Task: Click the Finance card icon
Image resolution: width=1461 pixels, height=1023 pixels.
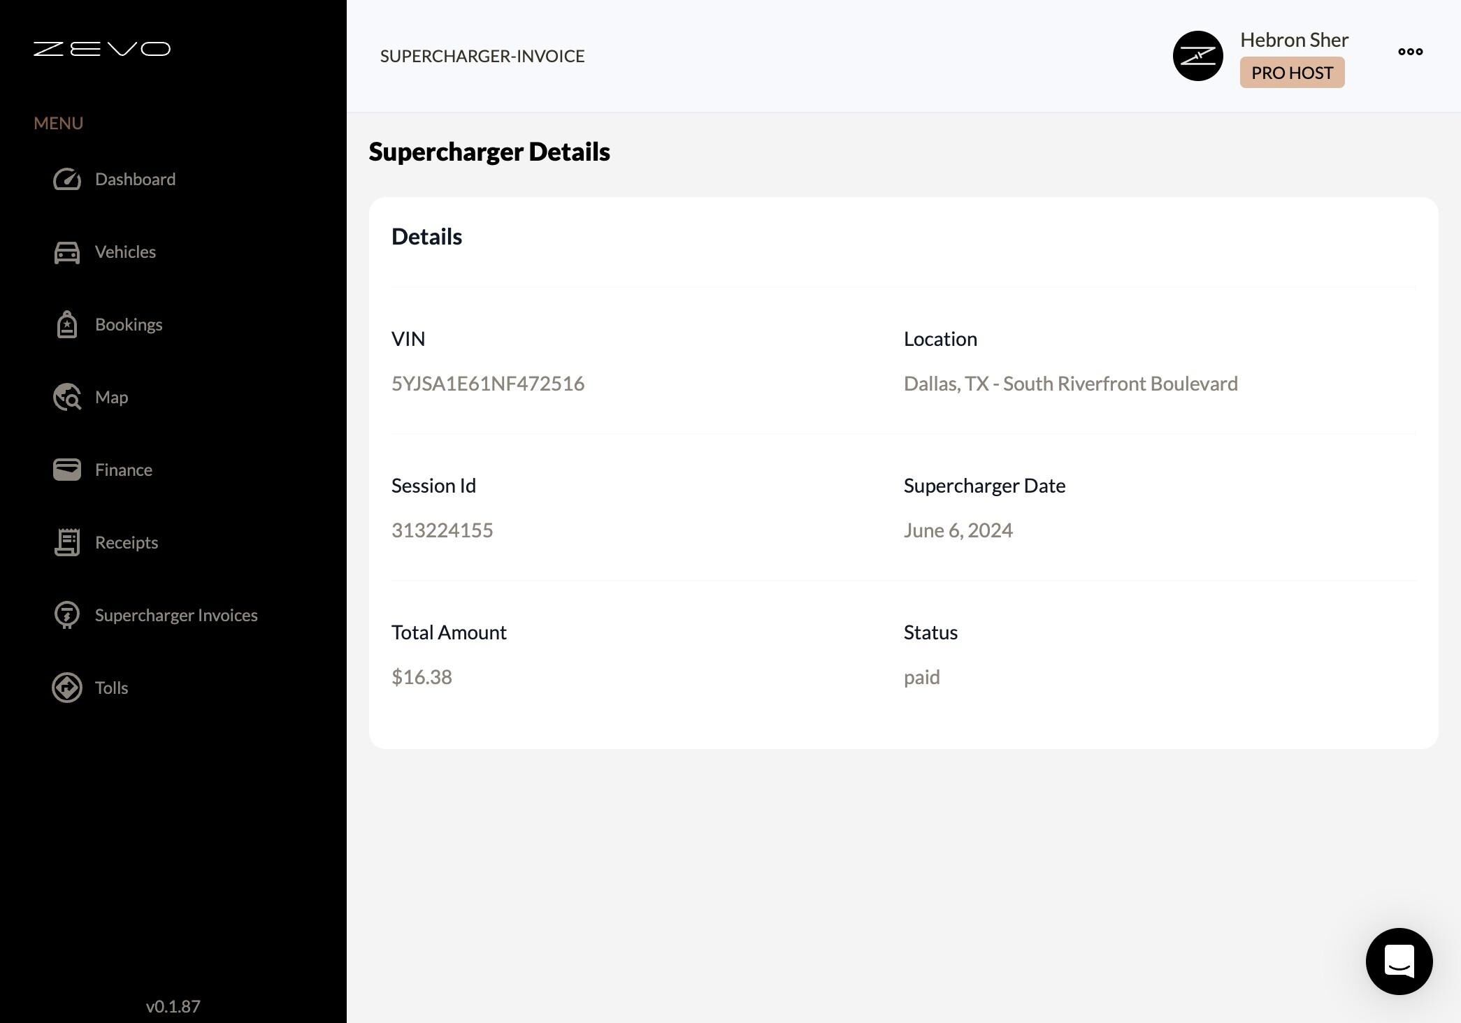Action: (x=67, y=470)
